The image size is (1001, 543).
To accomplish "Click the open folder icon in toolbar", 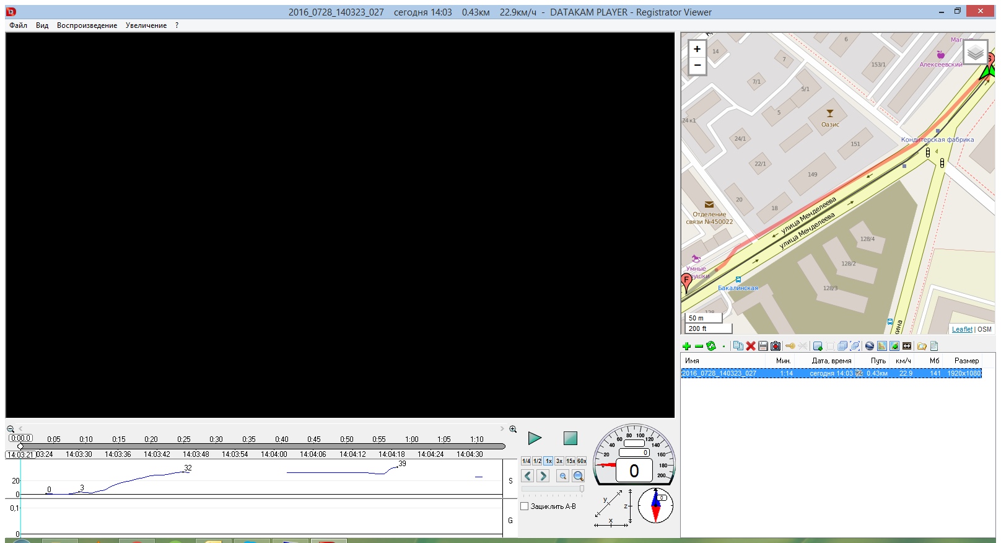I will coord(922,347).
